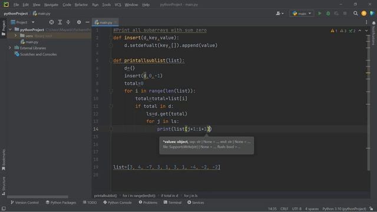Open Python Packages tool window

pos(61,203)
